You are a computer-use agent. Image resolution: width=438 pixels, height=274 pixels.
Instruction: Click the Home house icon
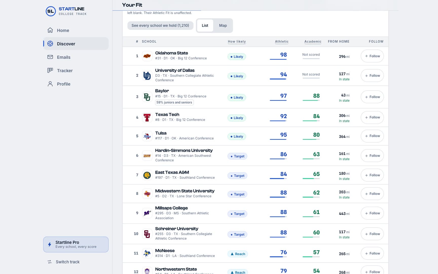tap(50, 30)
